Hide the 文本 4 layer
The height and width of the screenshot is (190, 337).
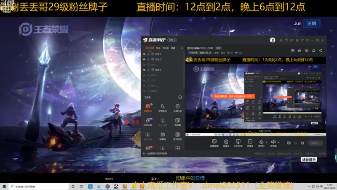(144, 70)
